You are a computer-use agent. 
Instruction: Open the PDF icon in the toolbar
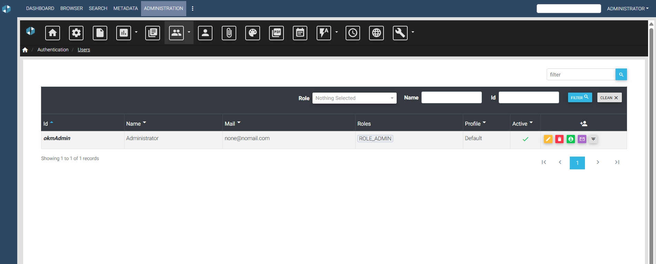pyautogui.click(x=277, y=33)
